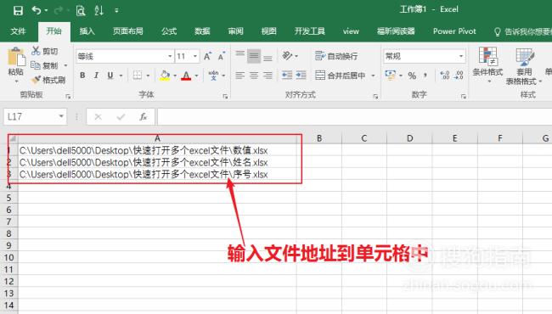Open the Undo history dropdown arrow
Viewport: 552px width, 314px height.
coord(46,10)
